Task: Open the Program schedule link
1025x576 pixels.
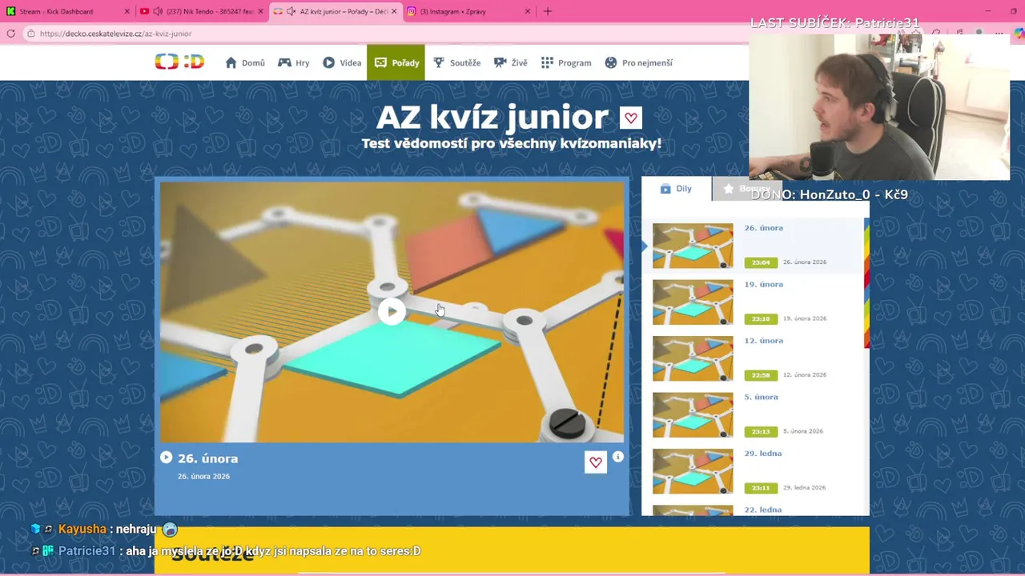Action: (566, 62)
